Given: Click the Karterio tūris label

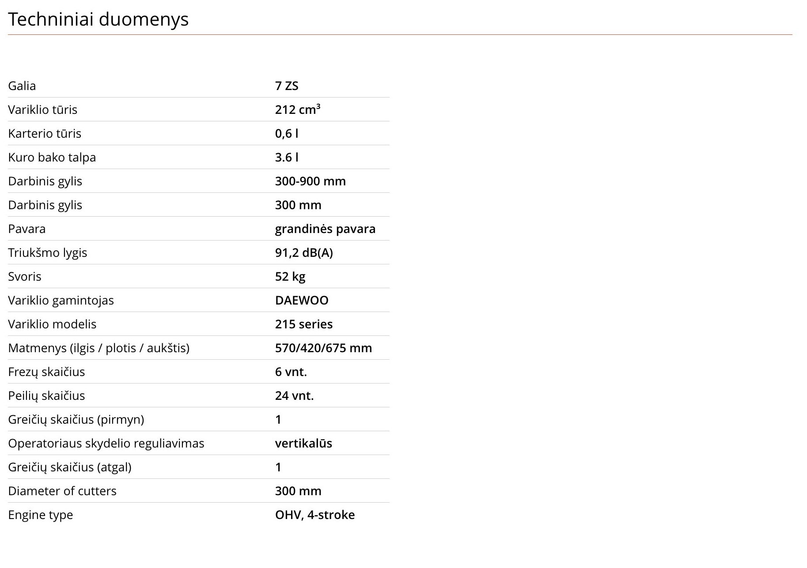Looking at the screenshot, I should pyautogui.click(x=45, y=133).
